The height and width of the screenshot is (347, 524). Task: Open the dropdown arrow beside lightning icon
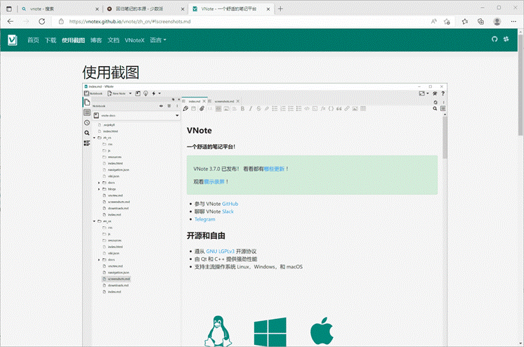tap(159, 93)
